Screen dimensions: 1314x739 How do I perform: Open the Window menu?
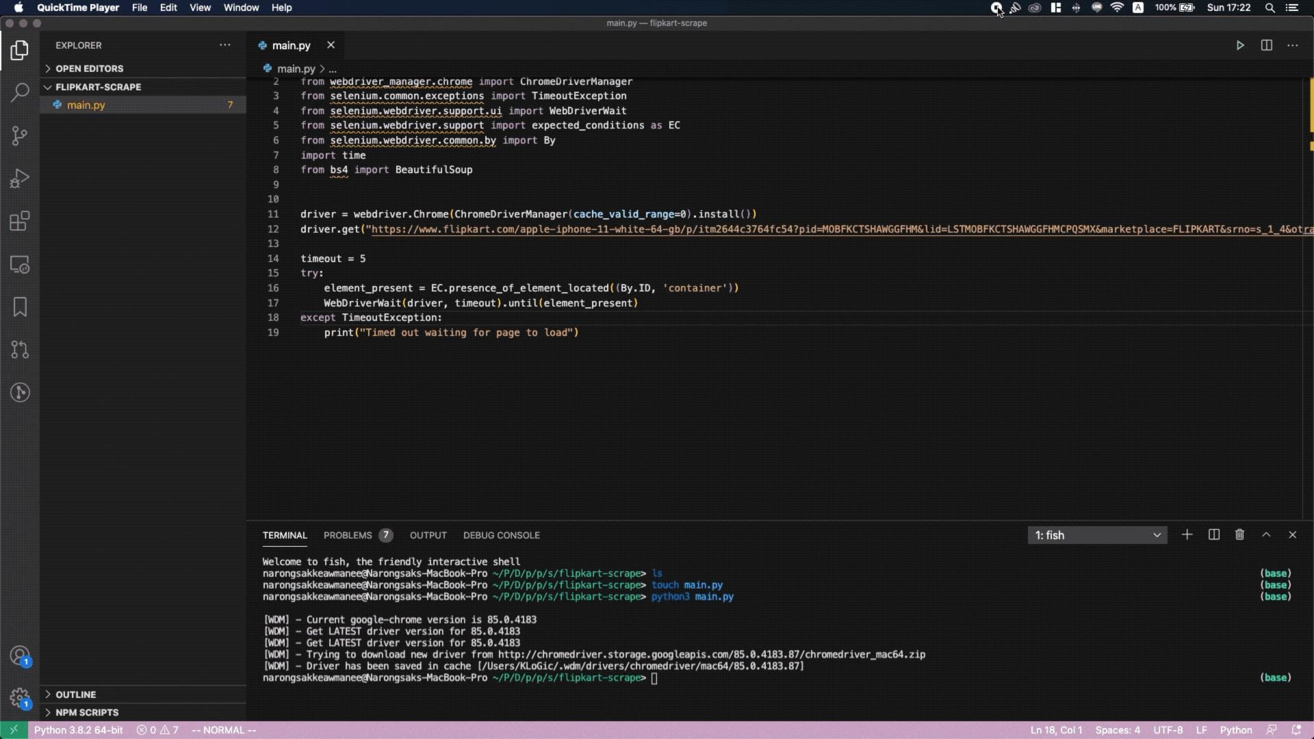coord(241,8)
